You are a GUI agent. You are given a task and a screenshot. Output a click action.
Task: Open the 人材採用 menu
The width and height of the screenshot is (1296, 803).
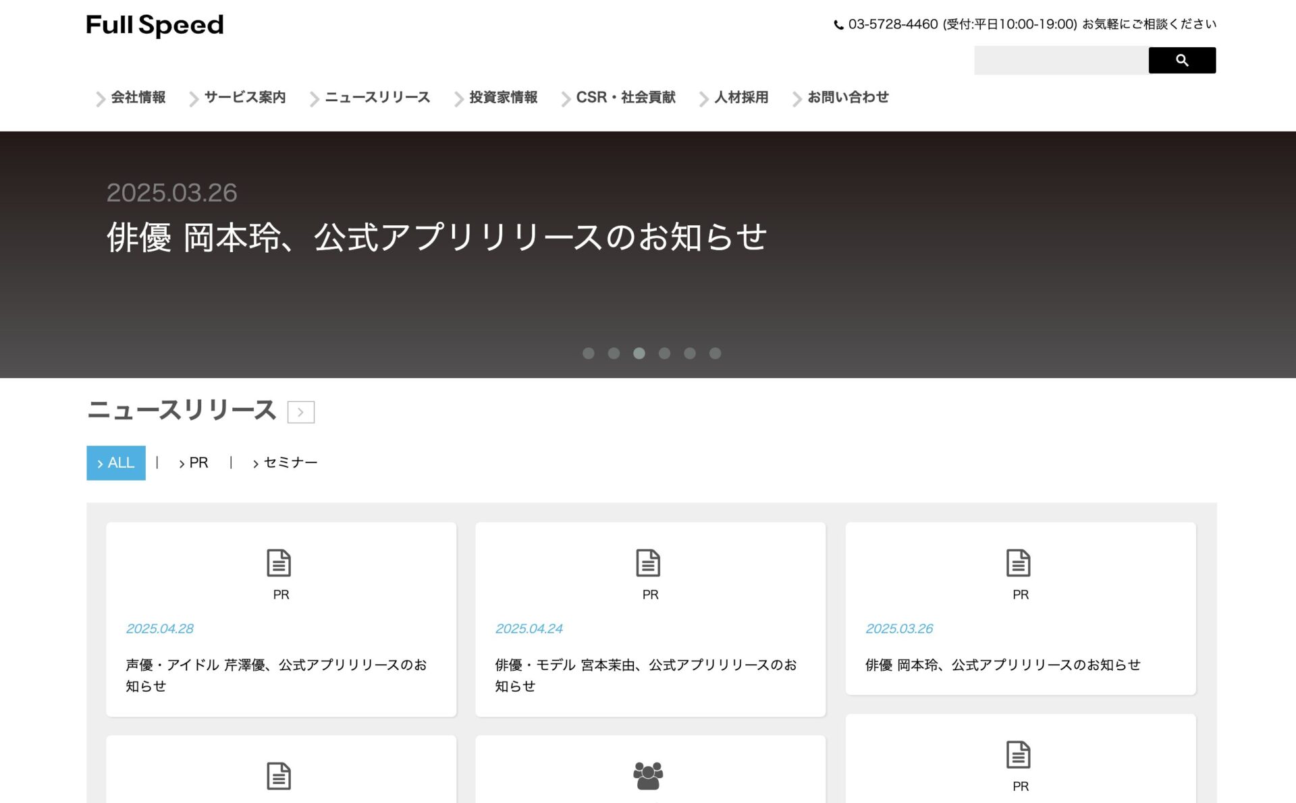point(741,97)
